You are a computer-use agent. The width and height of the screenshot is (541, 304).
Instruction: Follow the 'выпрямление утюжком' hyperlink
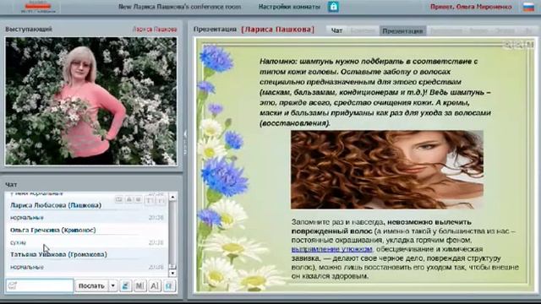click(x=332, y=249)
